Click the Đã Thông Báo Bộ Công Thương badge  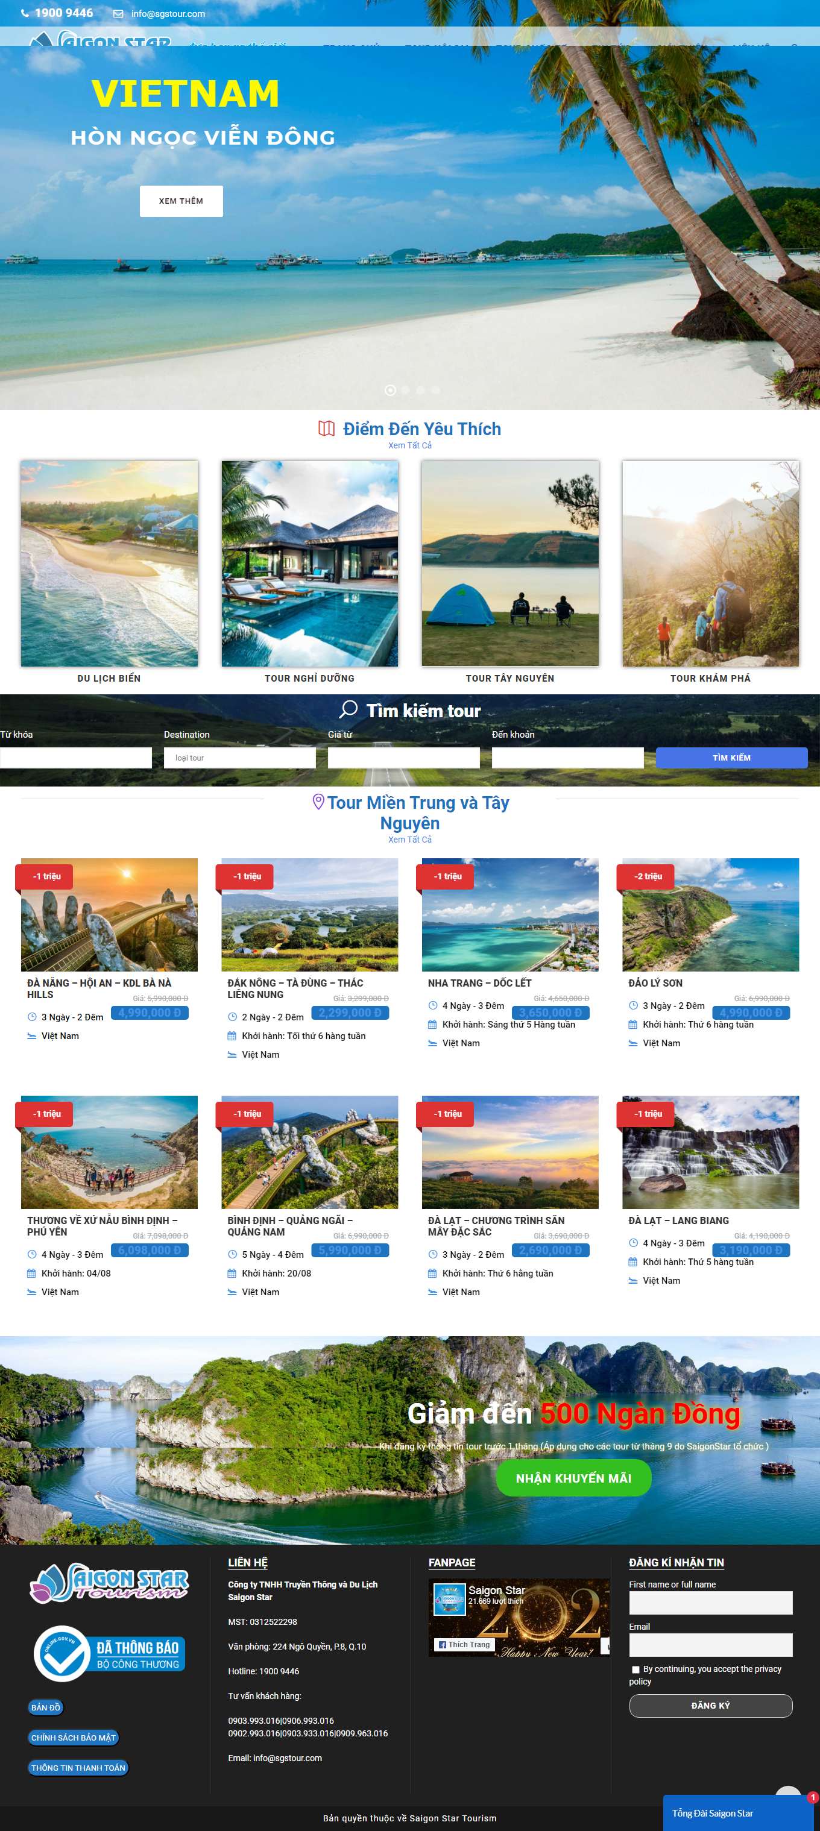[110, 1653]
